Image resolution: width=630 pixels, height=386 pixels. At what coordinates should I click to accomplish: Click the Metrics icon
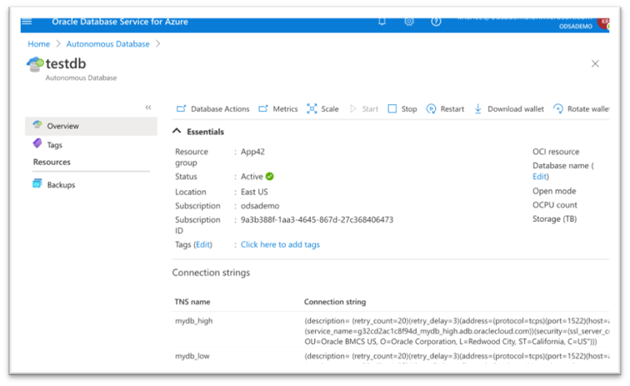pyautogui.click(x=263, y=108)
